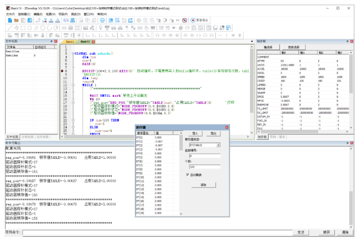Click the 紧急停止 emergency stop button
The image size is (359, 242).
click(x=200, y=20)
